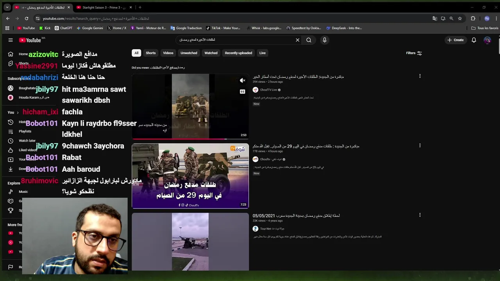Click the Did you mean suggestion link
This screenshot has width=500, height=281.
[168, 68]
